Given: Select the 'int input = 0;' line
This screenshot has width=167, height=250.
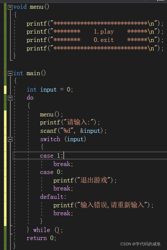Looking at the screenshot, I should 50,90.
